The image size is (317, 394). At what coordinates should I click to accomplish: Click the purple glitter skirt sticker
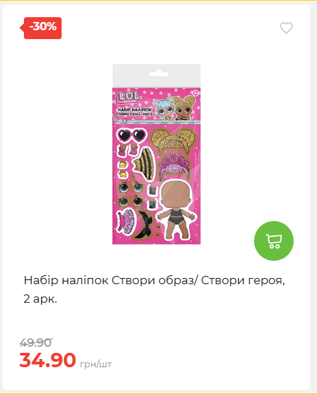[x=126, y=221]
